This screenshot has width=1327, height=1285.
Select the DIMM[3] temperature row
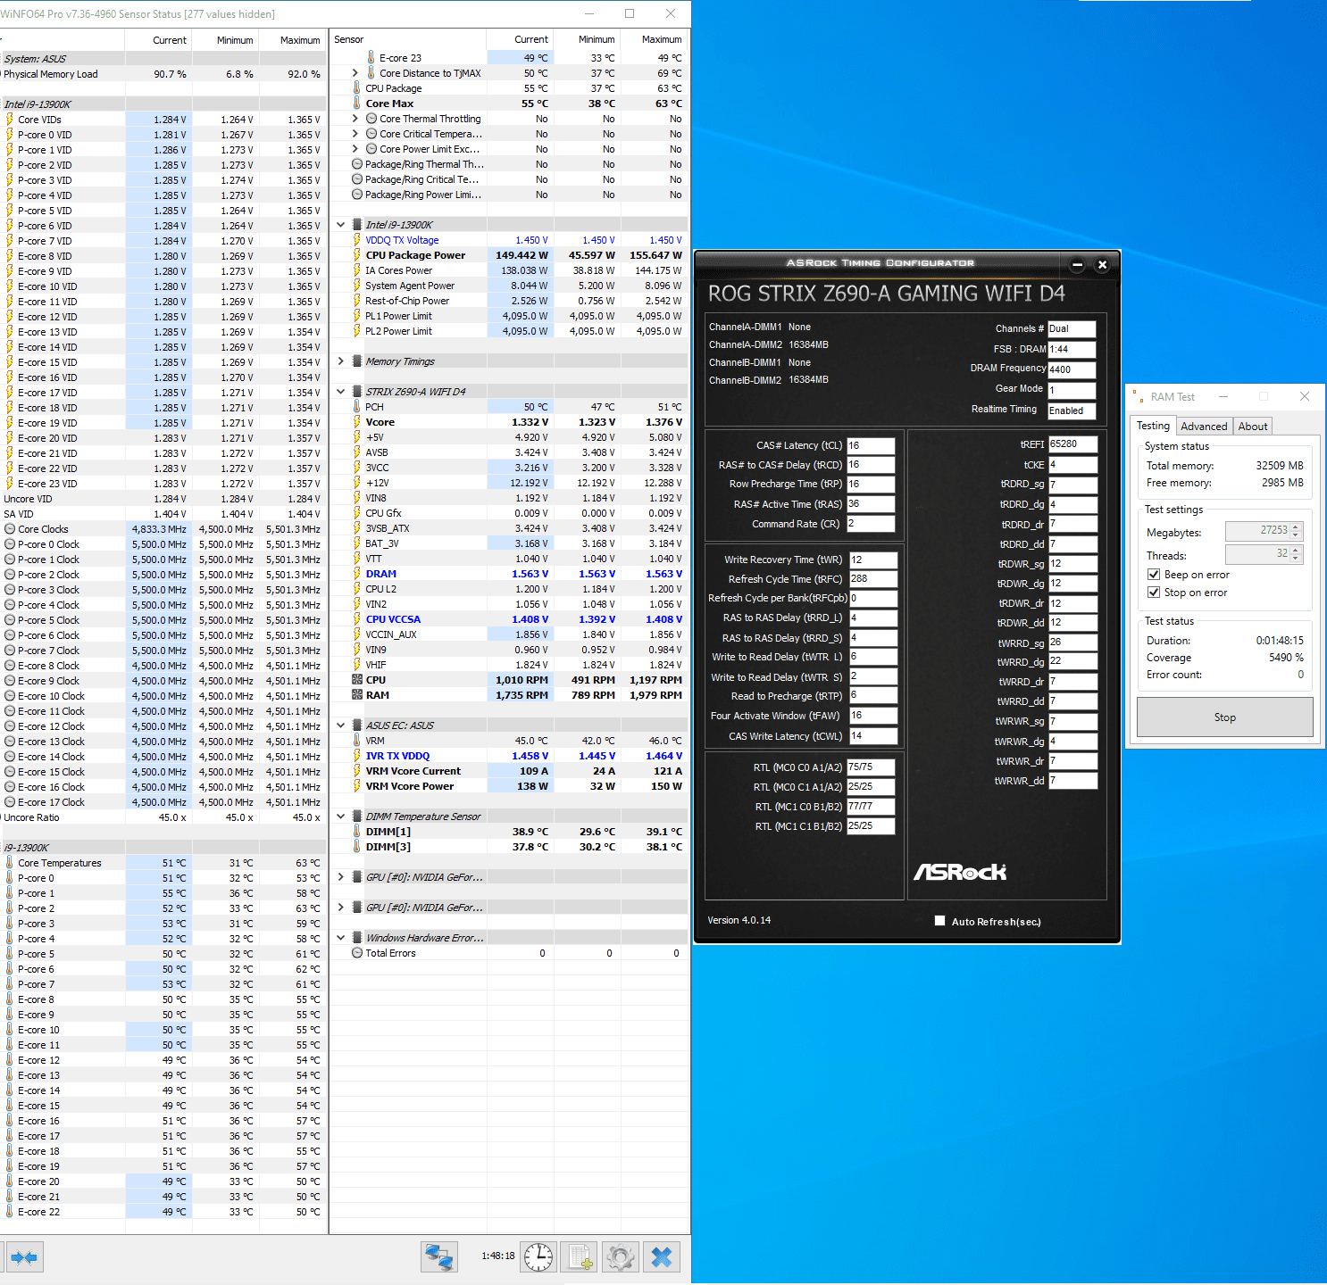(511, 847)
